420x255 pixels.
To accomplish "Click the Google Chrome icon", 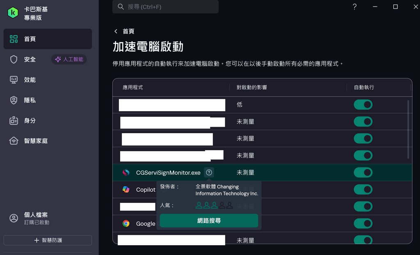I will pyautogui.click(x=126, y=223).
